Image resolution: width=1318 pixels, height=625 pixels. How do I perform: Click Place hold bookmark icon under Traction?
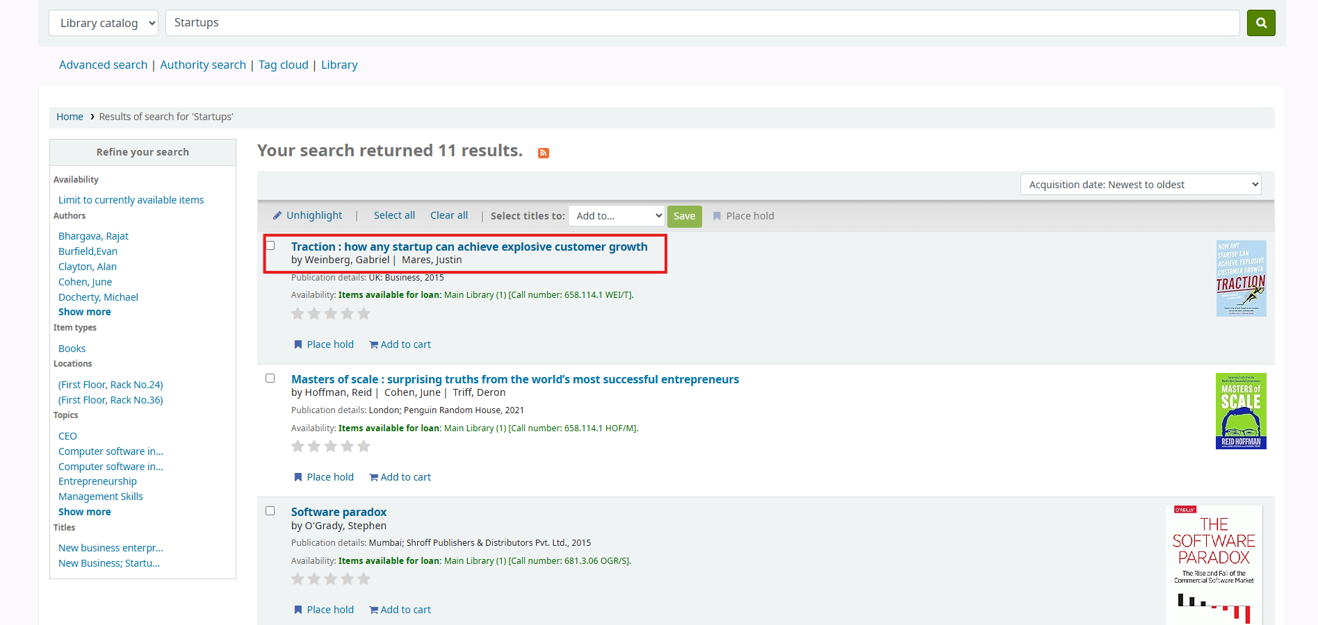298,344
